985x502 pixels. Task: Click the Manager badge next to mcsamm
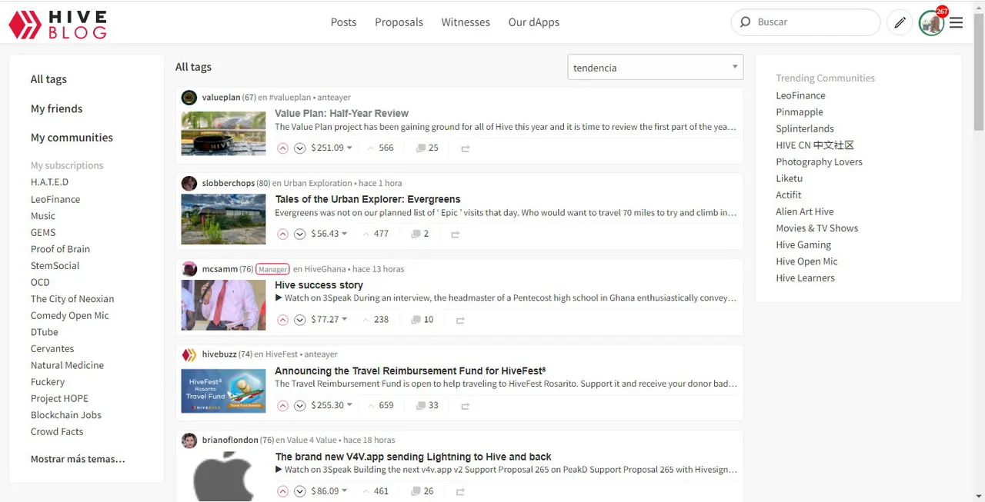click(272, 269)
